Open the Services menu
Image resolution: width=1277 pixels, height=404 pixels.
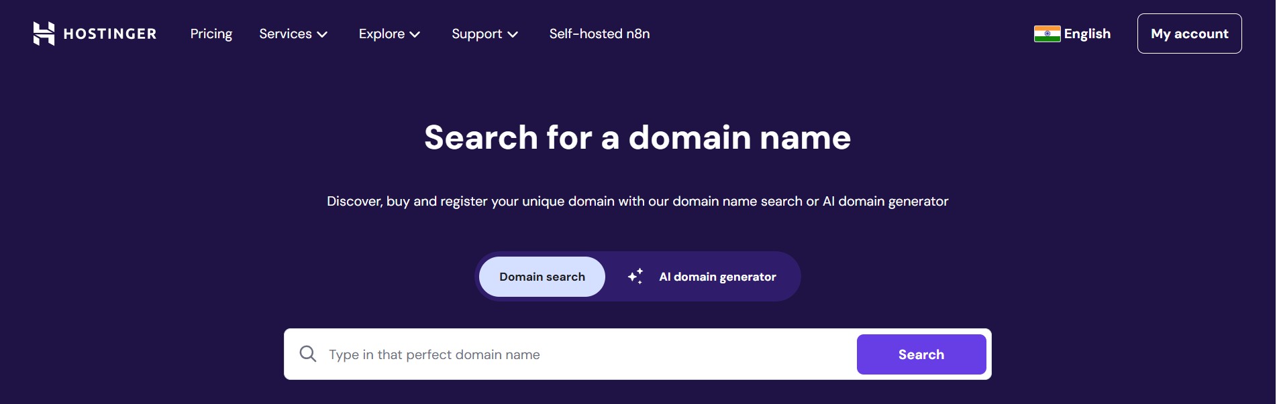pyautogui.click(x=285, y=34)
